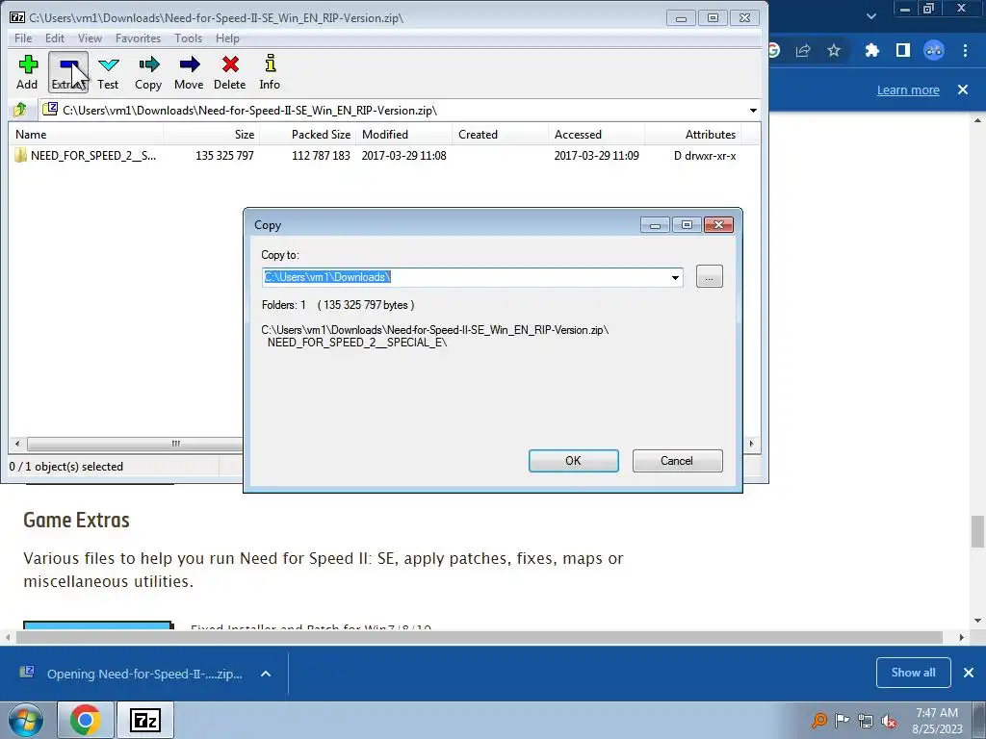Click the Chrome tab search chevron

pyautogui.click(x=870, y=15)
